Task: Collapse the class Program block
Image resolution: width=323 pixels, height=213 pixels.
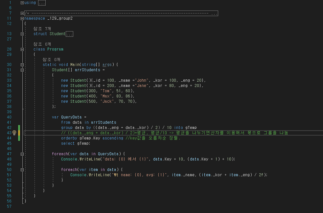Action: [x=22, y=49]
